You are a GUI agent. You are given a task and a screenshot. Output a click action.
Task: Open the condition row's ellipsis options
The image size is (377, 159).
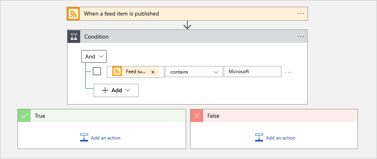(288, 72)
